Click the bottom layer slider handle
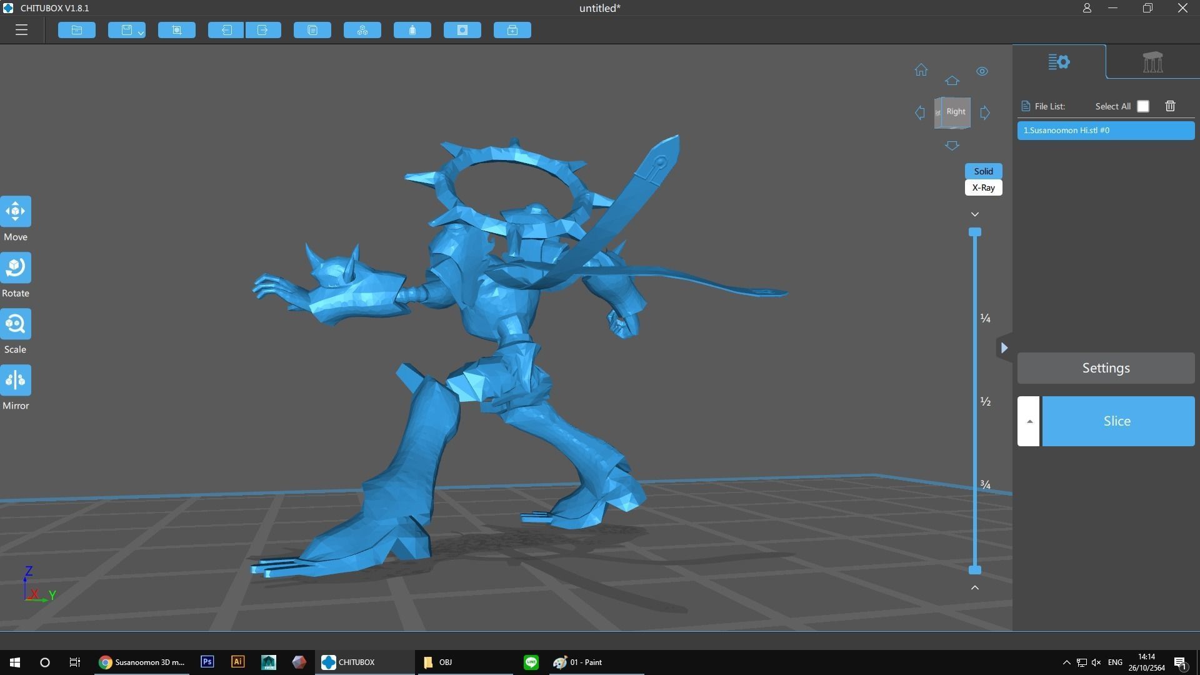Viewport: 1200px width, 675px height. click(975, 570)
